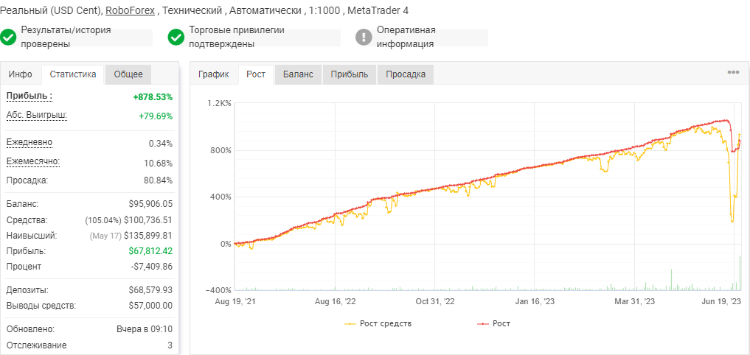Click the Обновлено time Вчера в 09:10

coord(145,329)
